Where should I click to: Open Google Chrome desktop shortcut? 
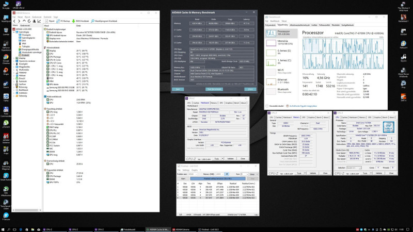point(6,59)
